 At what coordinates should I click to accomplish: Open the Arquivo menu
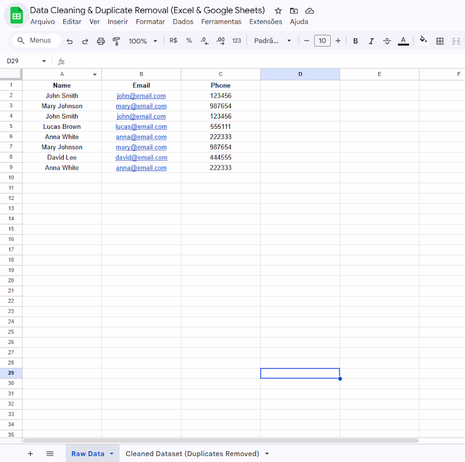42,22
